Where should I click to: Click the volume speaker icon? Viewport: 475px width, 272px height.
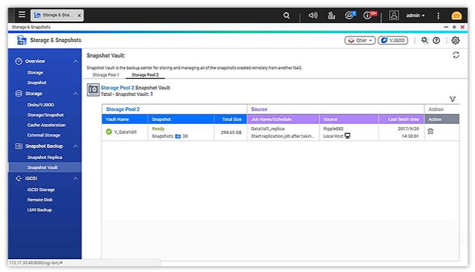click(313, 15)
